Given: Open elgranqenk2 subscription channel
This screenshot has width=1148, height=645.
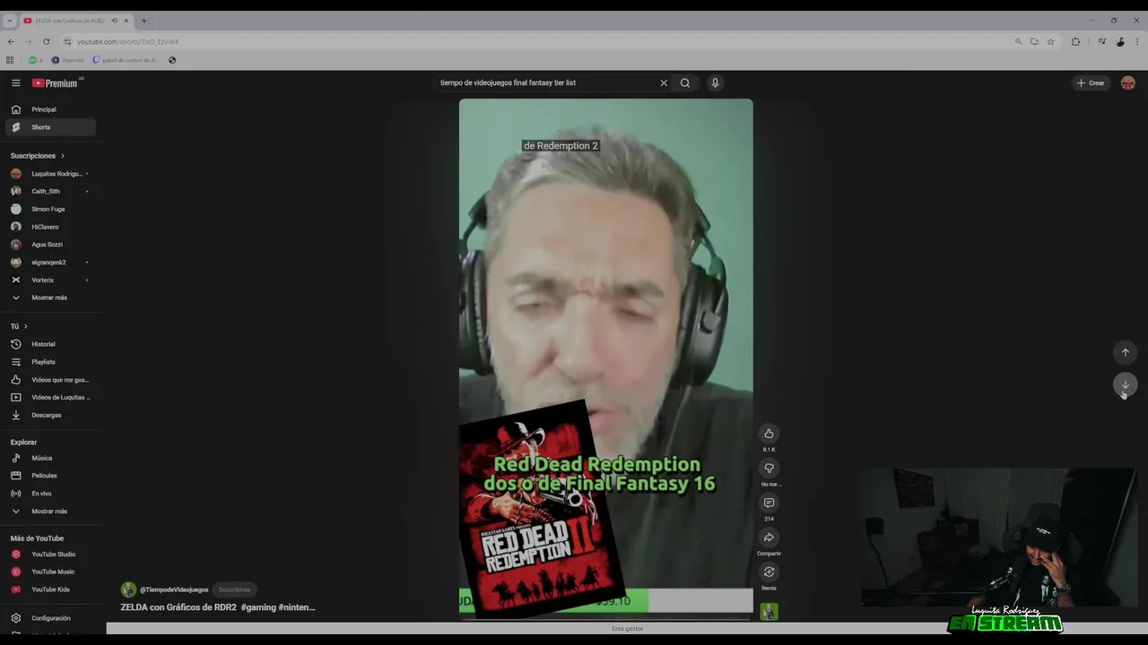Looking at the screenshot, I should click(x=50, y=262).
